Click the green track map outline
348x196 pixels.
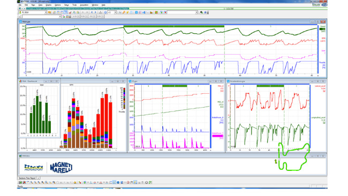(293, 157)
